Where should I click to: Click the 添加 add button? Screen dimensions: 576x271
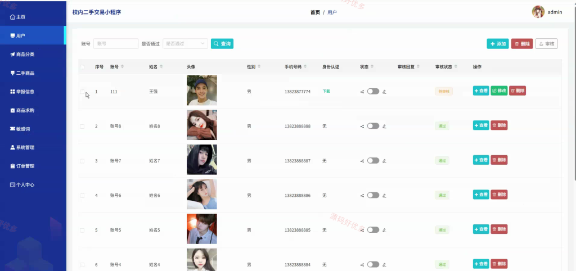click(498, 44)
